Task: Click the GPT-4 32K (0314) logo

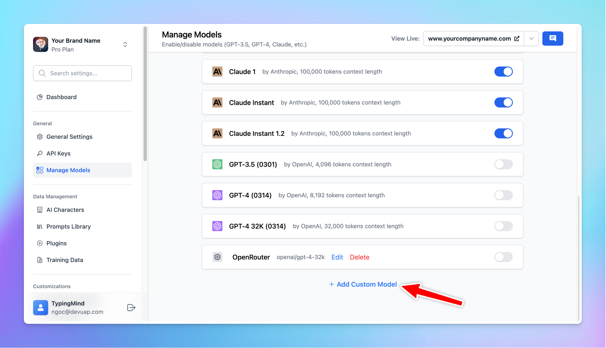Action: pyautogui.click(x=217, y=226)
